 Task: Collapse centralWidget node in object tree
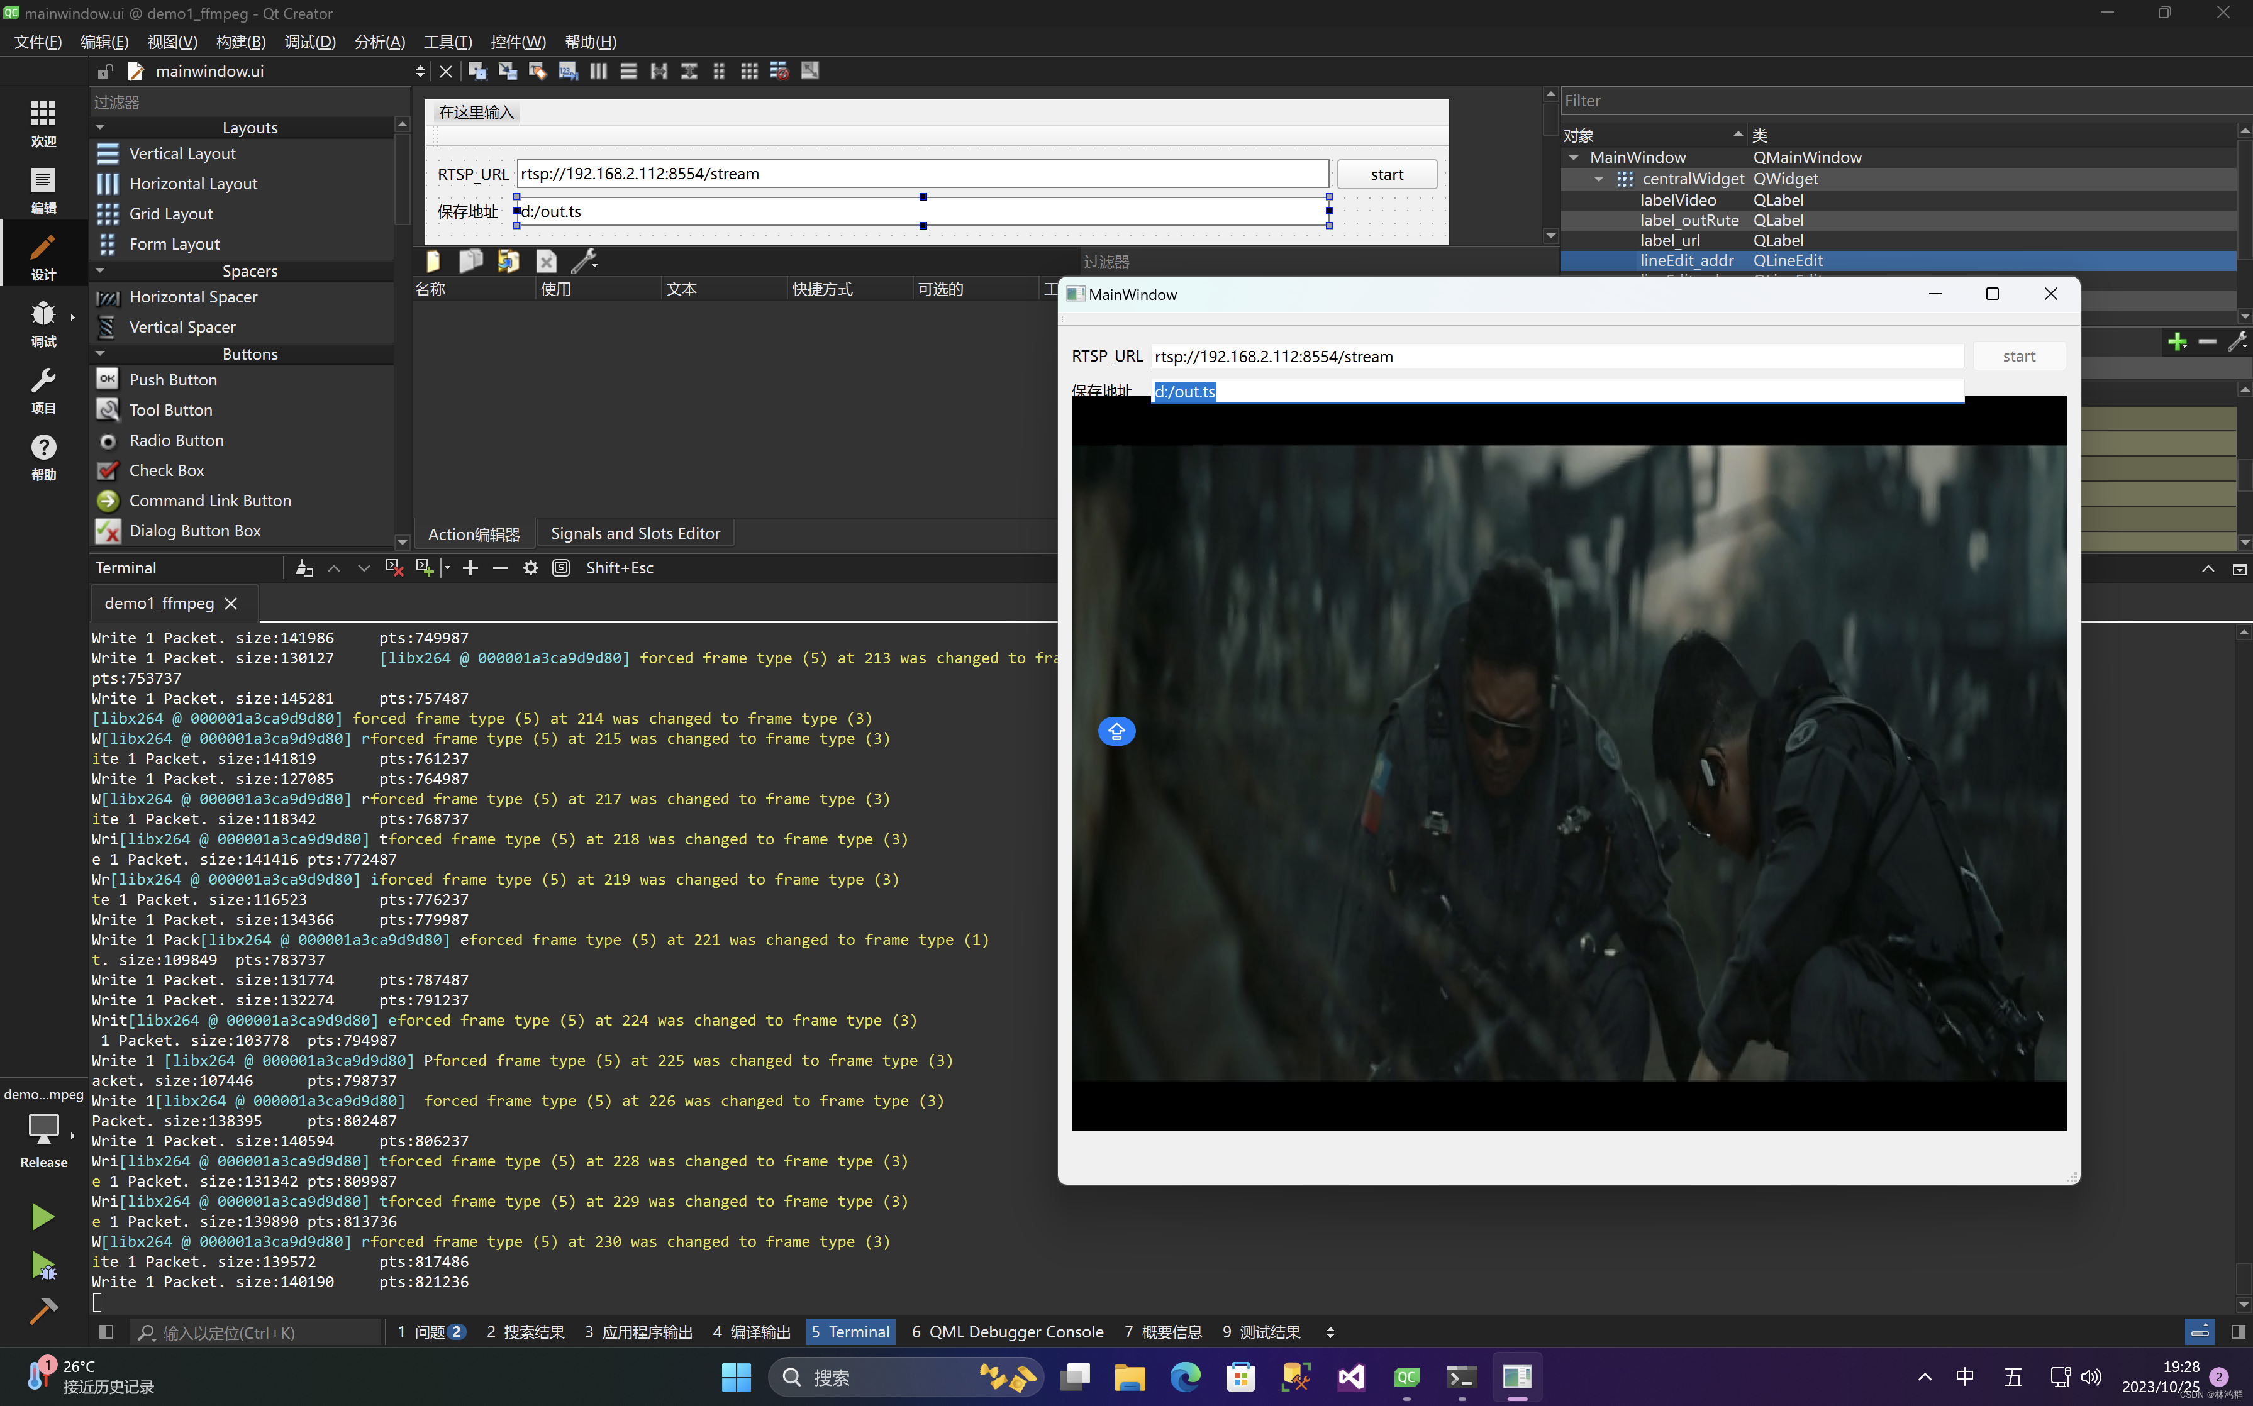pos(1598,179)
